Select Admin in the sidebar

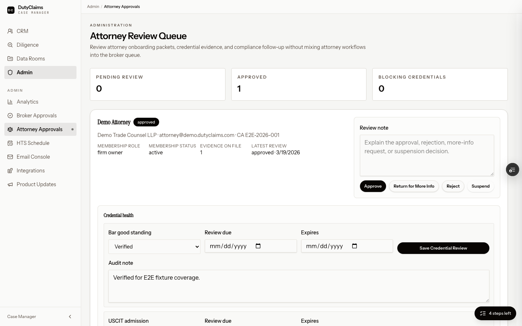[x=40, y=72]
